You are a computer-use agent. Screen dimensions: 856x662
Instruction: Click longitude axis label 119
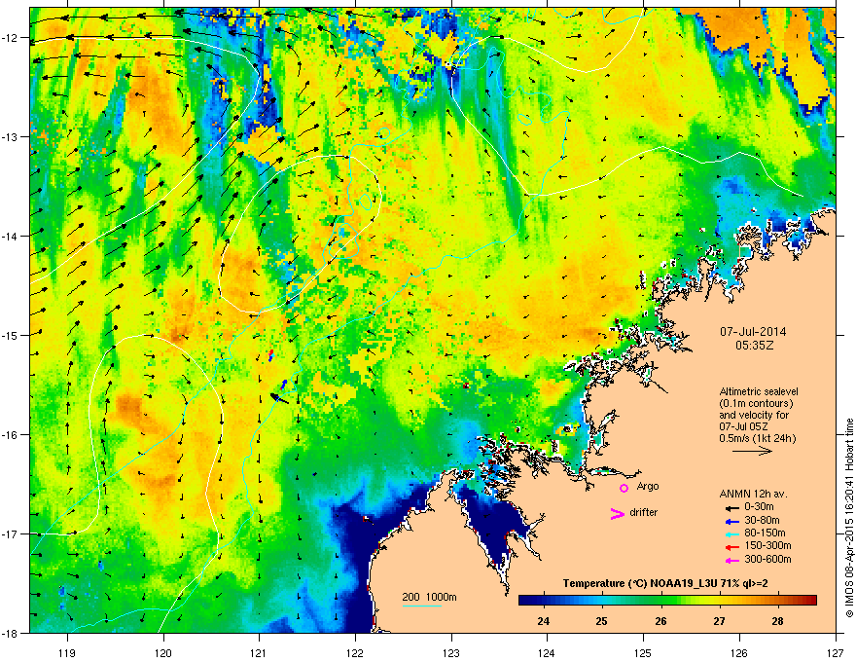pos(67,653)
